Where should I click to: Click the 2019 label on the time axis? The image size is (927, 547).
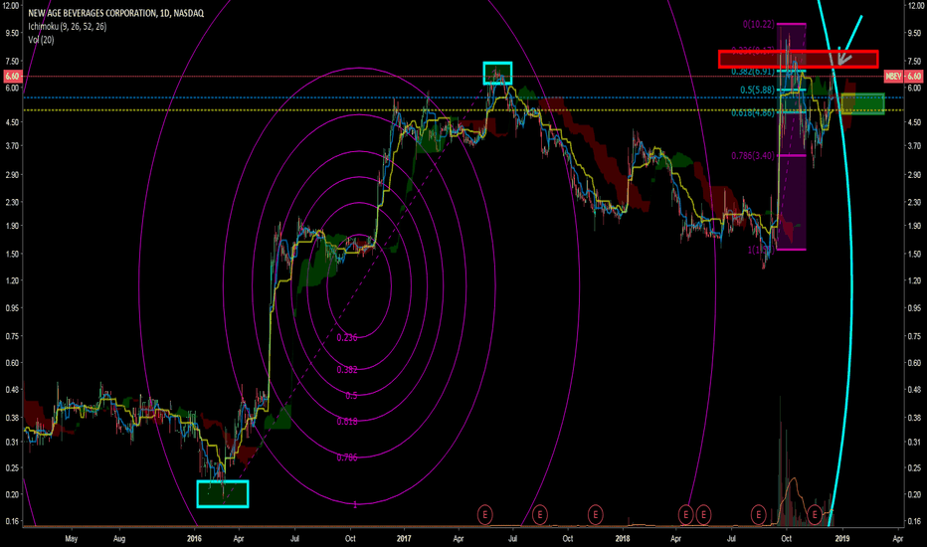(841, 539)
